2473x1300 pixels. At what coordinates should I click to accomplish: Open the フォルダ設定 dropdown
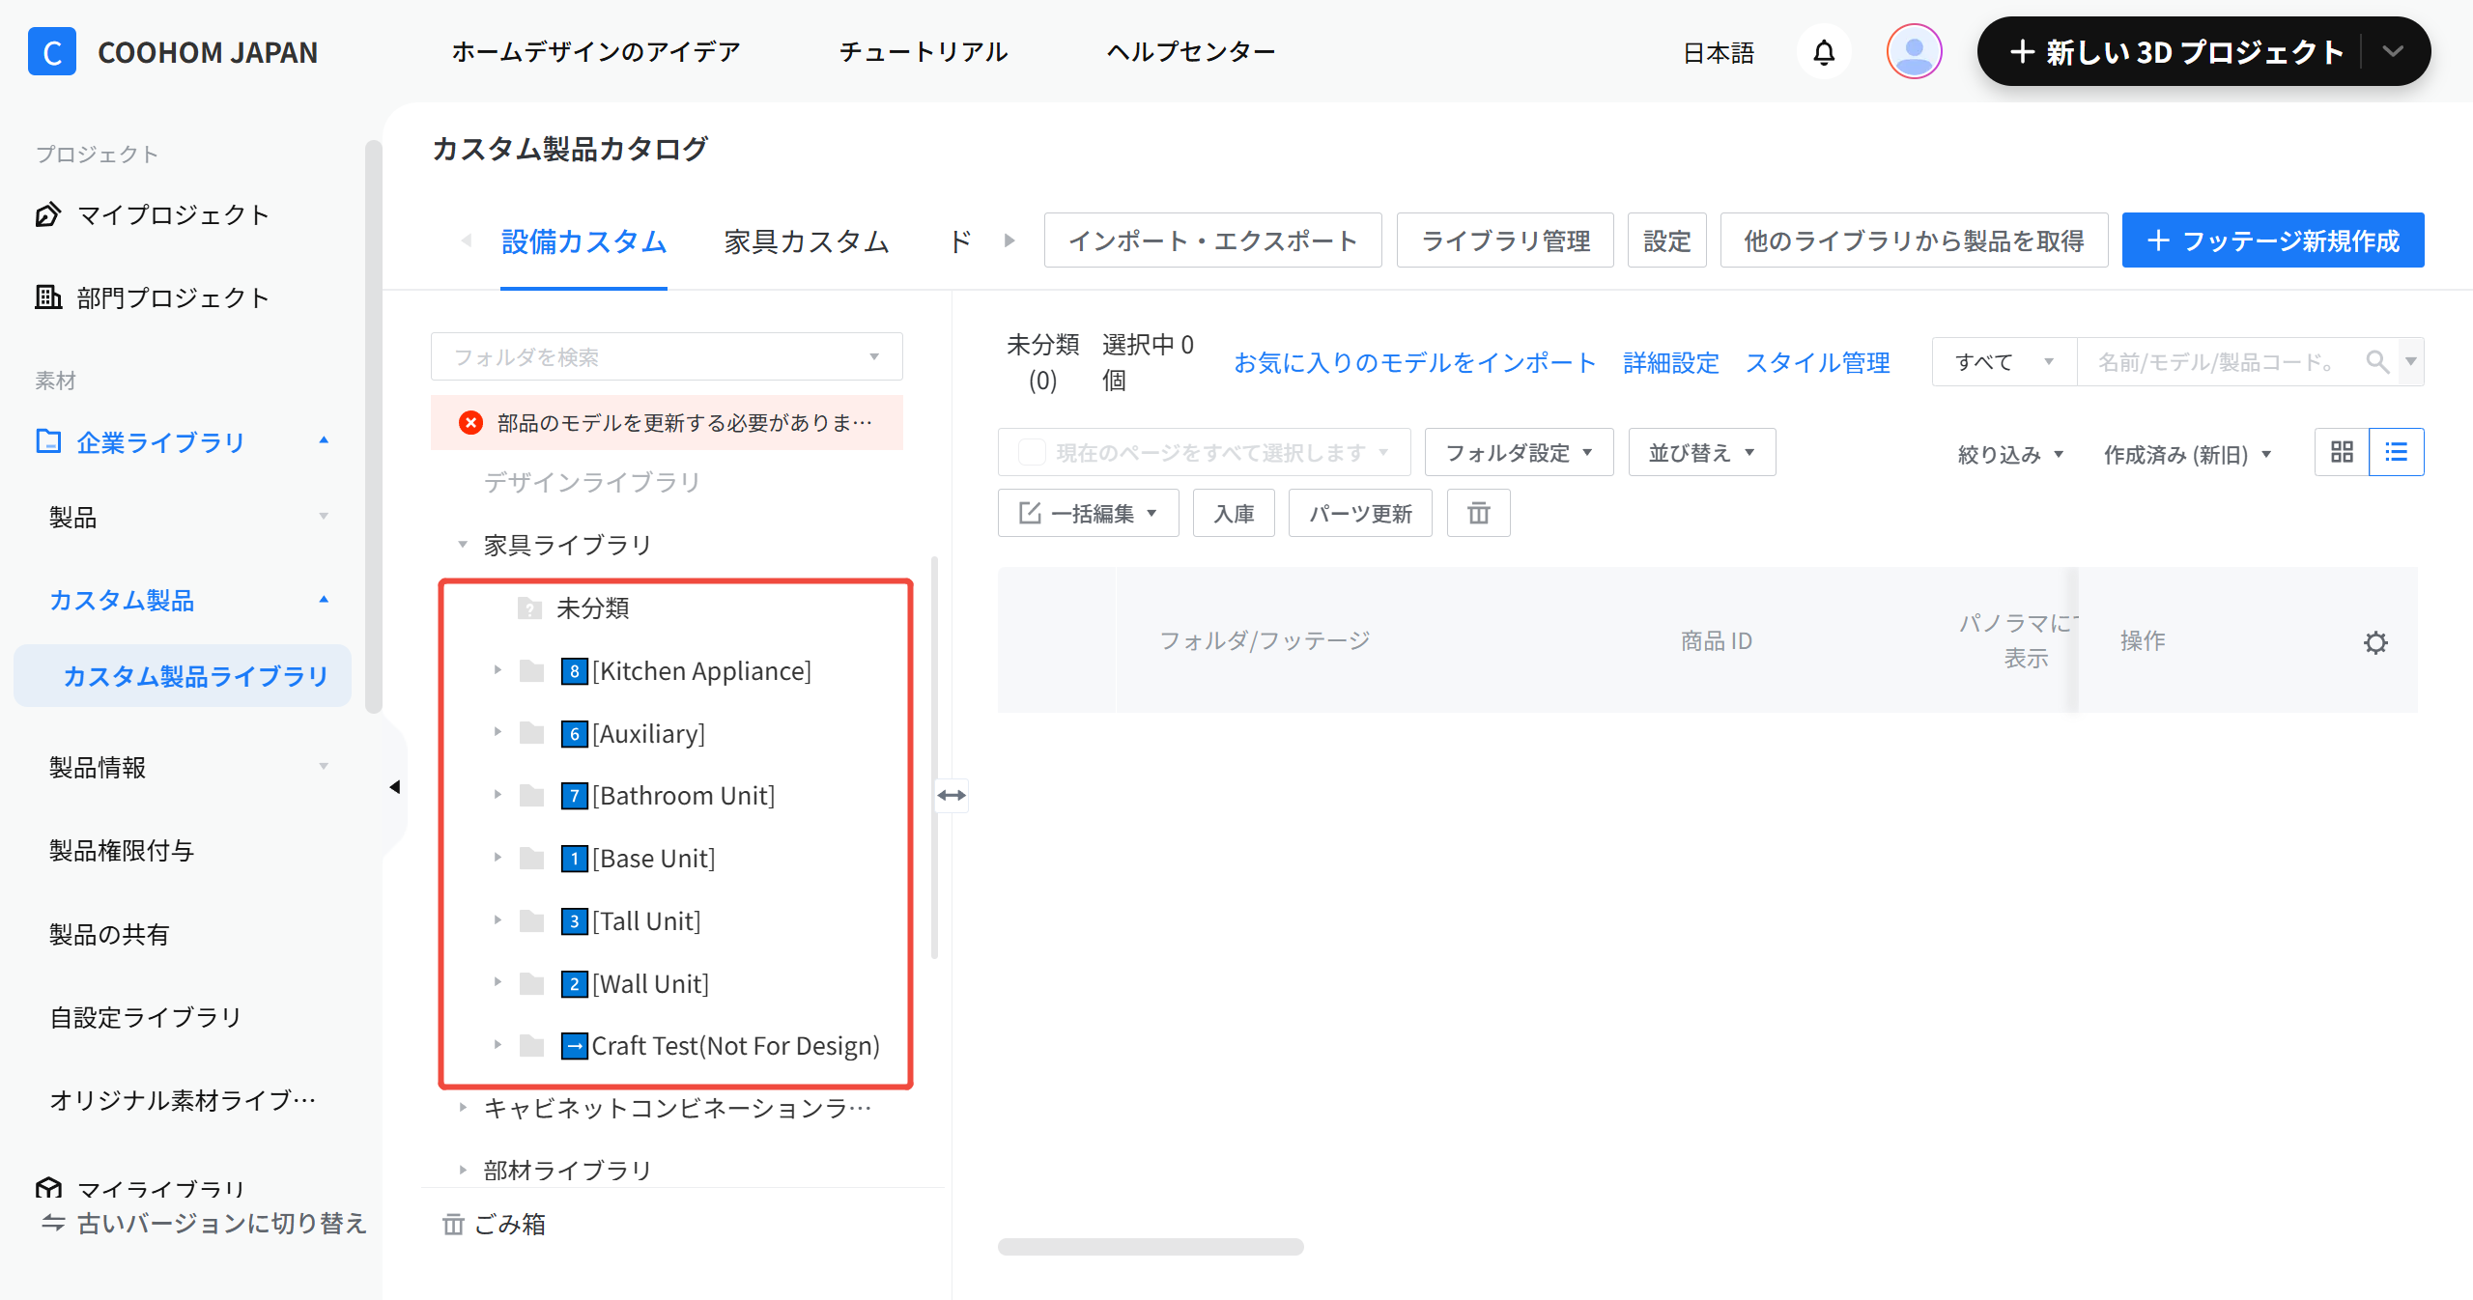1519,452
